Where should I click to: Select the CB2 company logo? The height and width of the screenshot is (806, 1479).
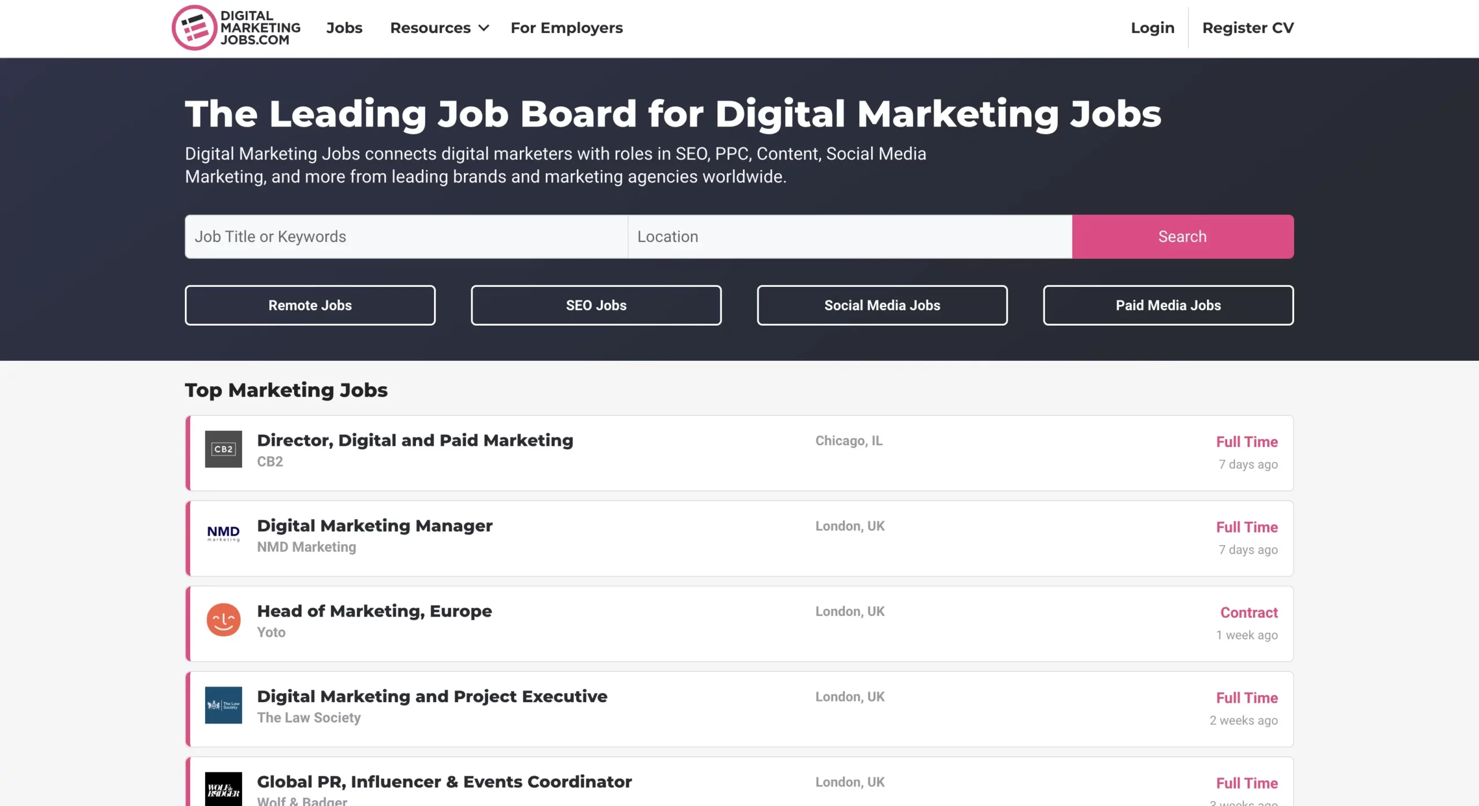[x=223, y=449]
